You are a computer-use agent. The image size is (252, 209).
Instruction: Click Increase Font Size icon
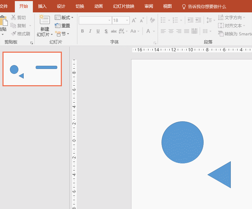click(134, 21)
